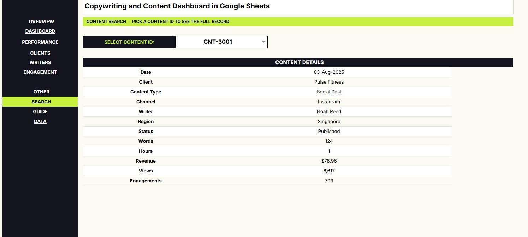This screenshot has height=237, width=528.
Task: Select the Words label cell
Action: (146, 141)
